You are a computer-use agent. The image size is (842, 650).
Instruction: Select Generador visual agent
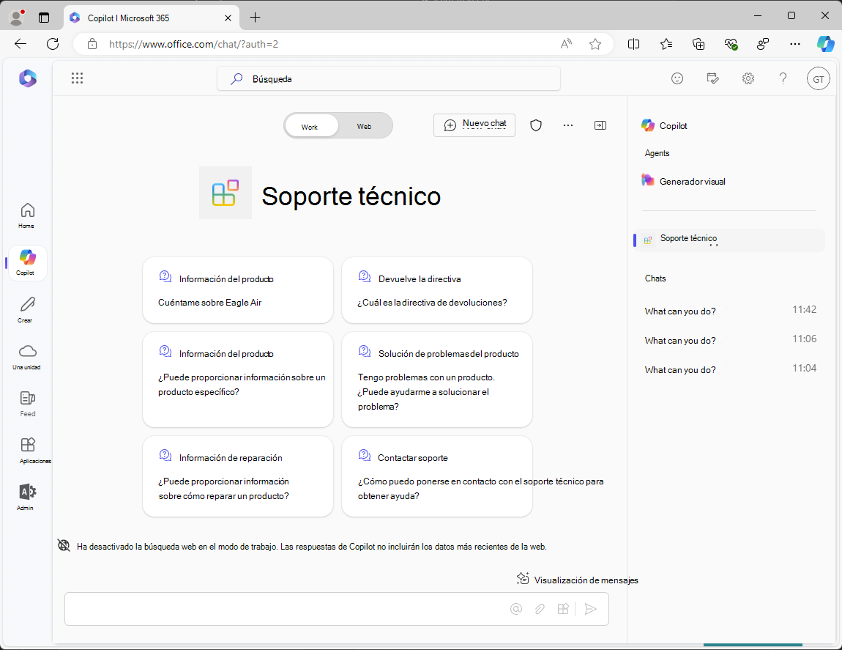tap(684, 181)
